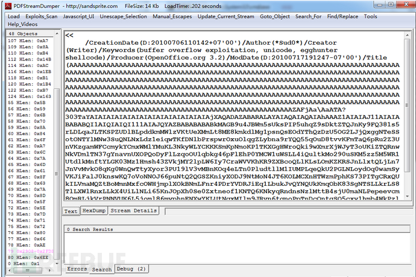Switch to the Debug (2) tab
The height and width of the screenshot is (277, 416).
pyautogui.click(x=131, y=269)
